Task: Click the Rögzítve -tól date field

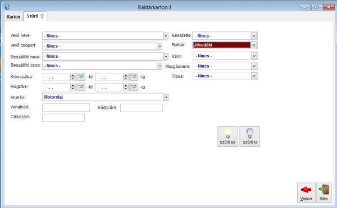Action: (x=57, y=87)
